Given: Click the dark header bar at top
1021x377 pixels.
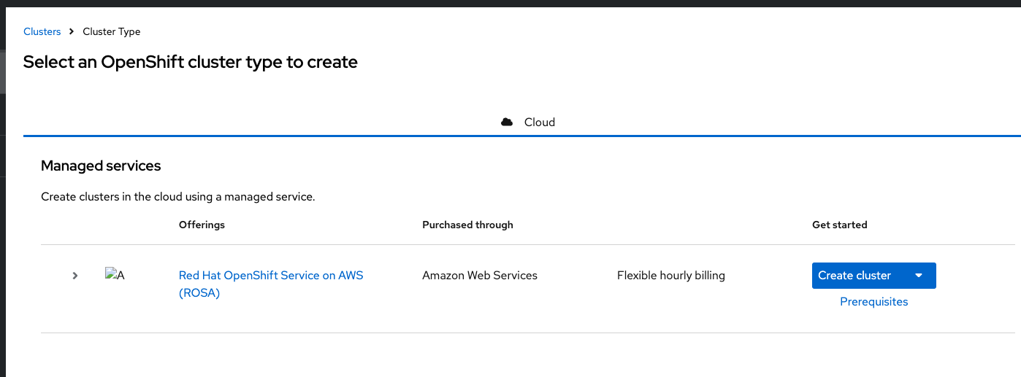Looking at the screenshot, I should tap(510, 4).
